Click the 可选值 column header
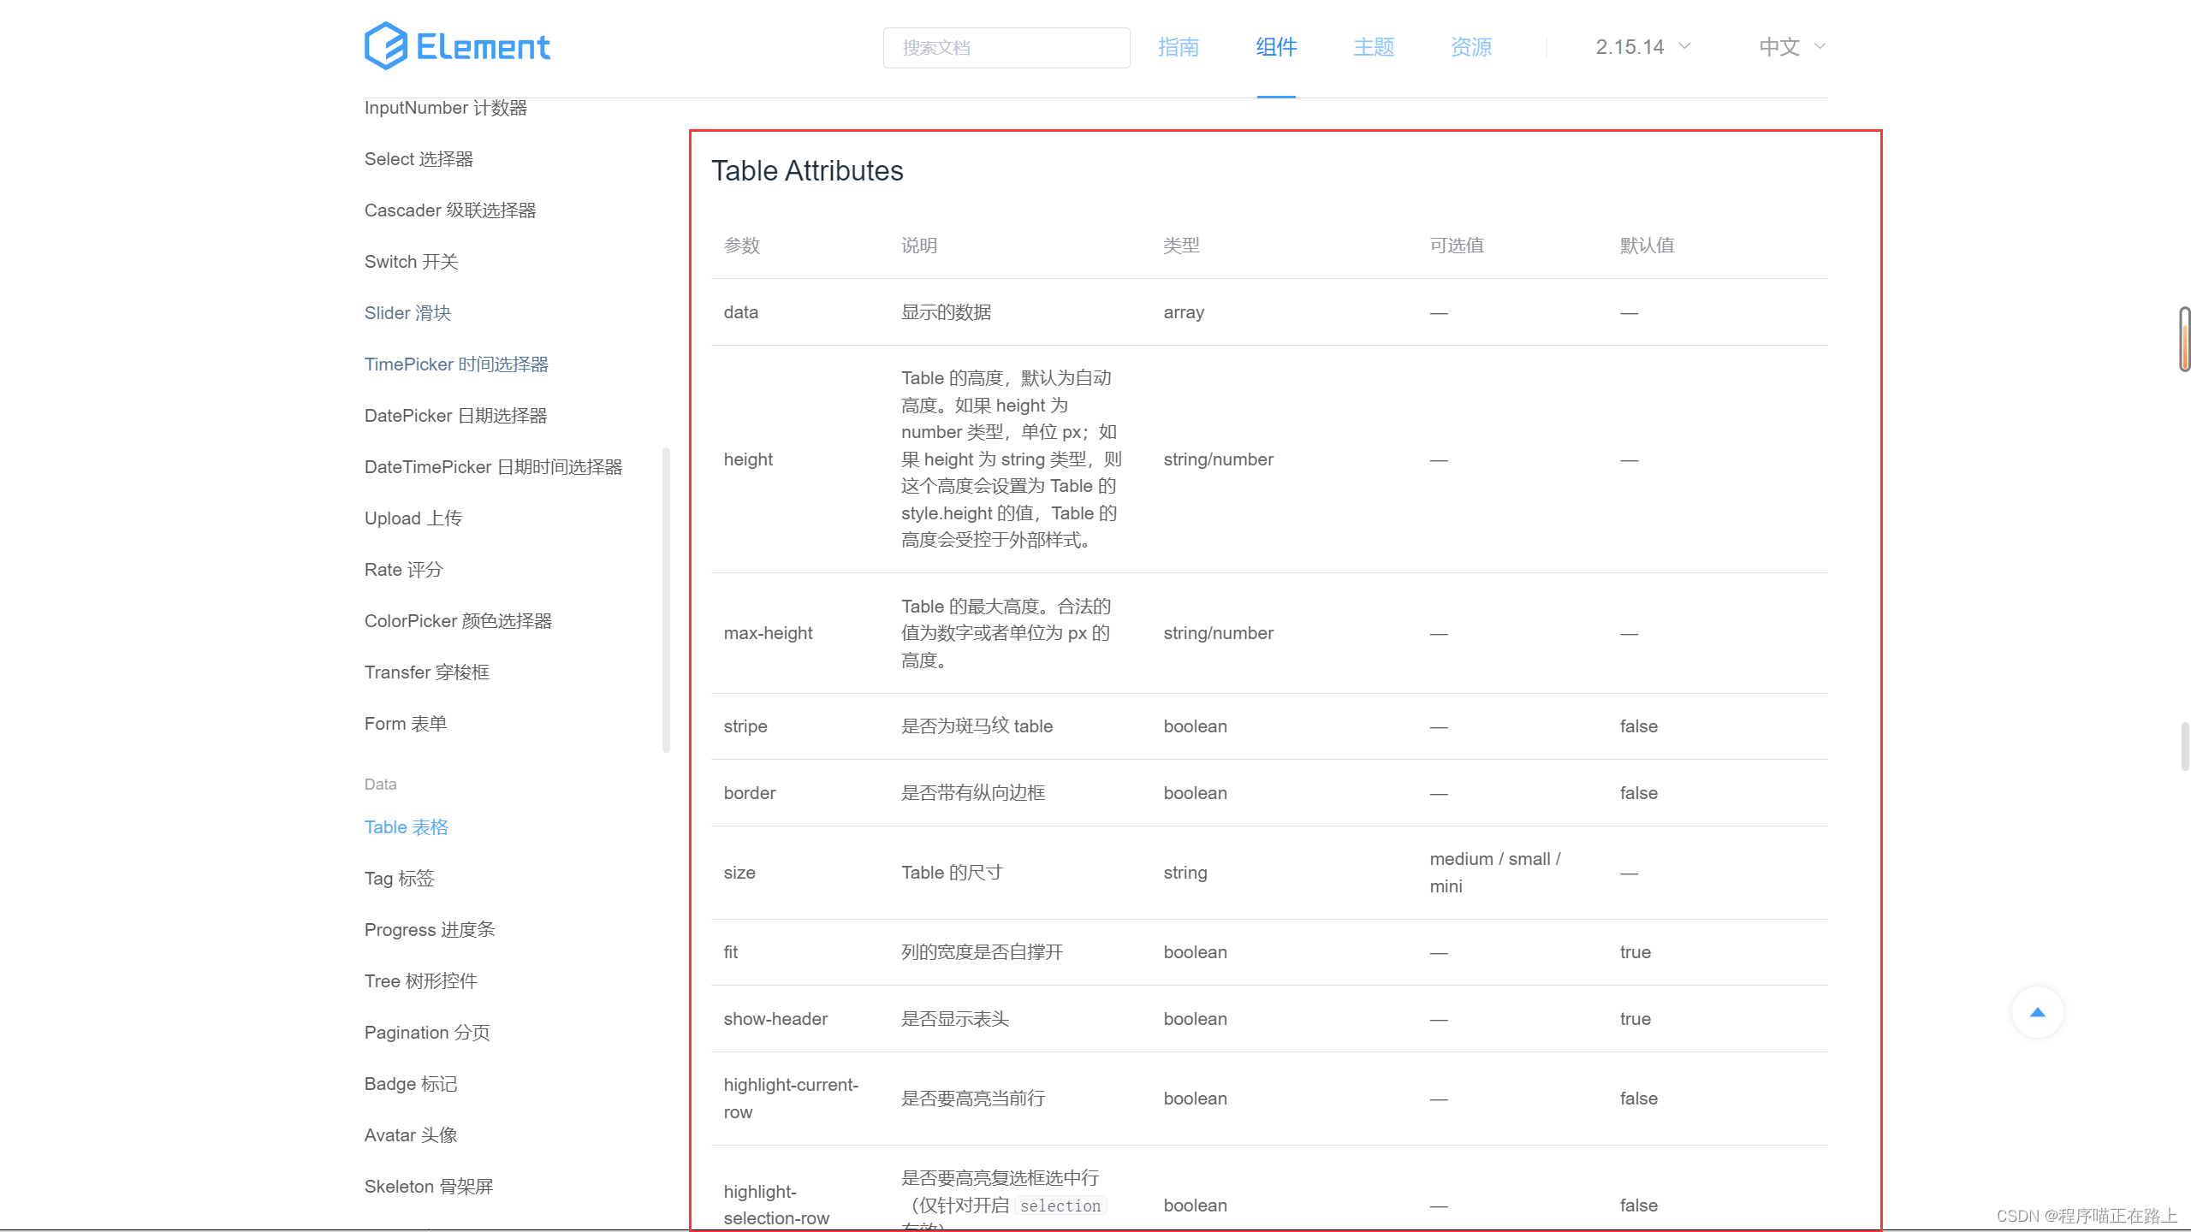This screenshot has height=1232, width=2191. pos(1457,246)
